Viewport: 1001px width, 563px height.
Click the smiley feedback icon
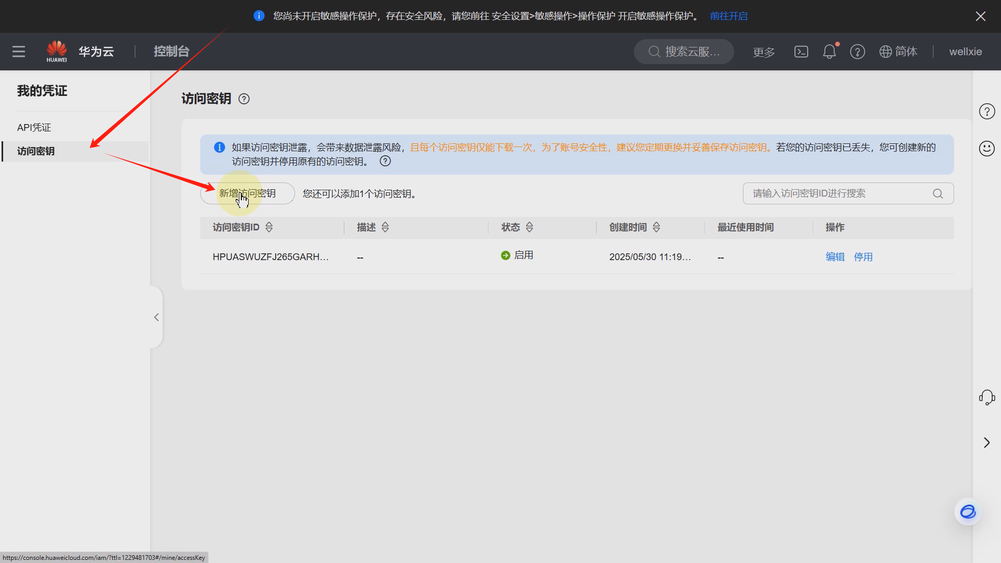[x=986, y=149]
